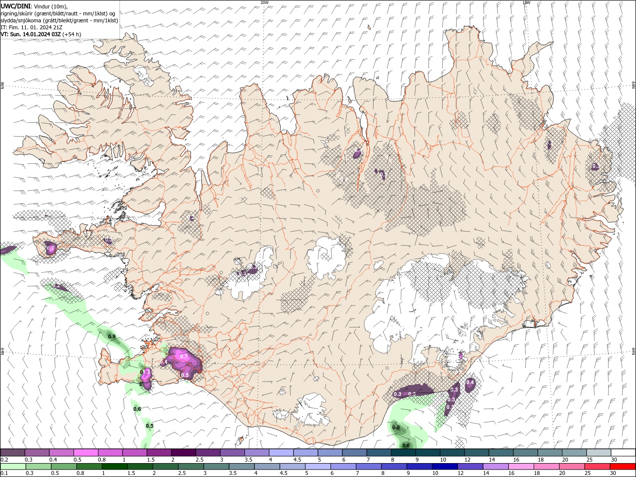
Task: Select the 1.0 precipitation value off the south coast
Action: (406, 445)
